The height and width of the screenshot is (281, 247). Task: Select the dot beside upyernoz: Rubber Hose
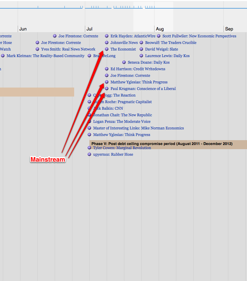(89, 154)
